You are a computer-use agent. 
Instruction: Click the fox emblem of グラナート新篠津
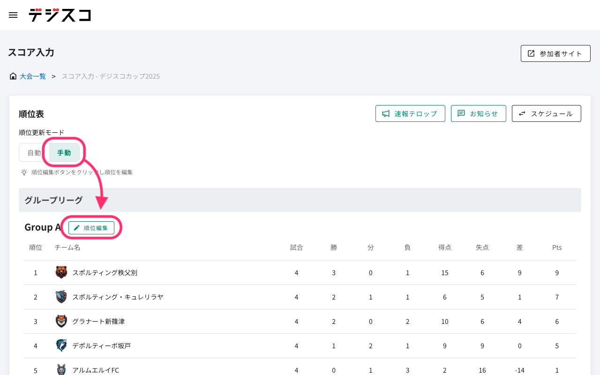61,321
